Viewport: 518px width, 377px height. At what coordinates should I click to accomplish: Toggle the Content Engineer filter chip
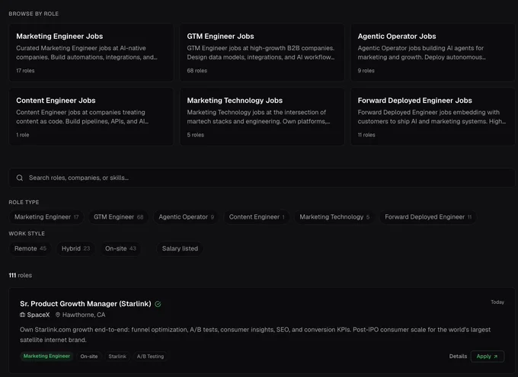point(257,217)
